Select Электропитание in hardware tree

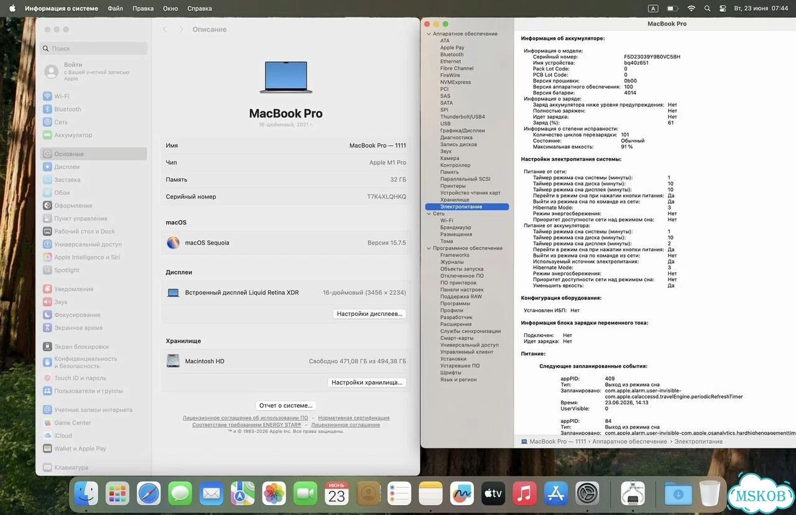(x=467, y=206)
